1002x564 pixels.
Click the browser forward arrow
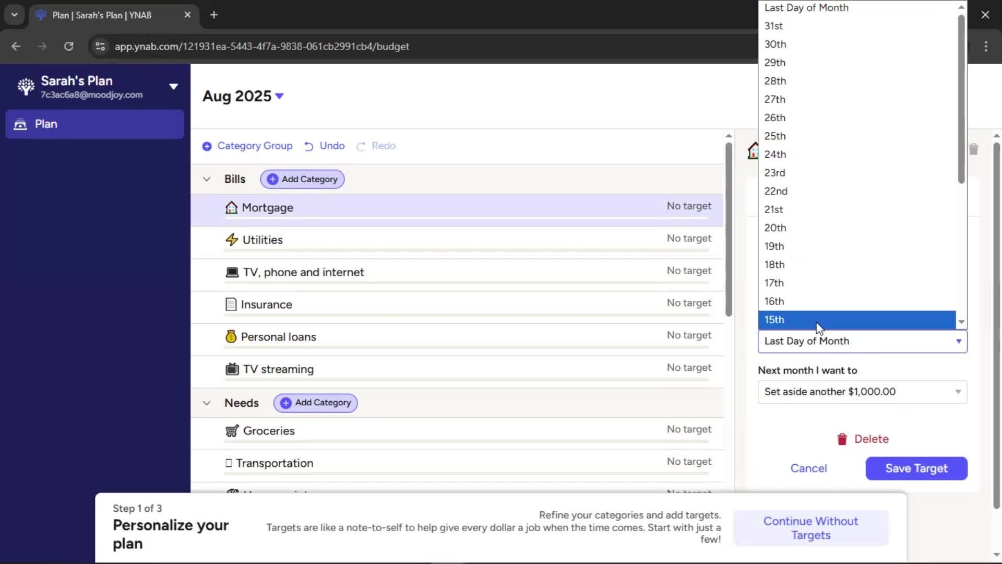click(x=42, y=46)
